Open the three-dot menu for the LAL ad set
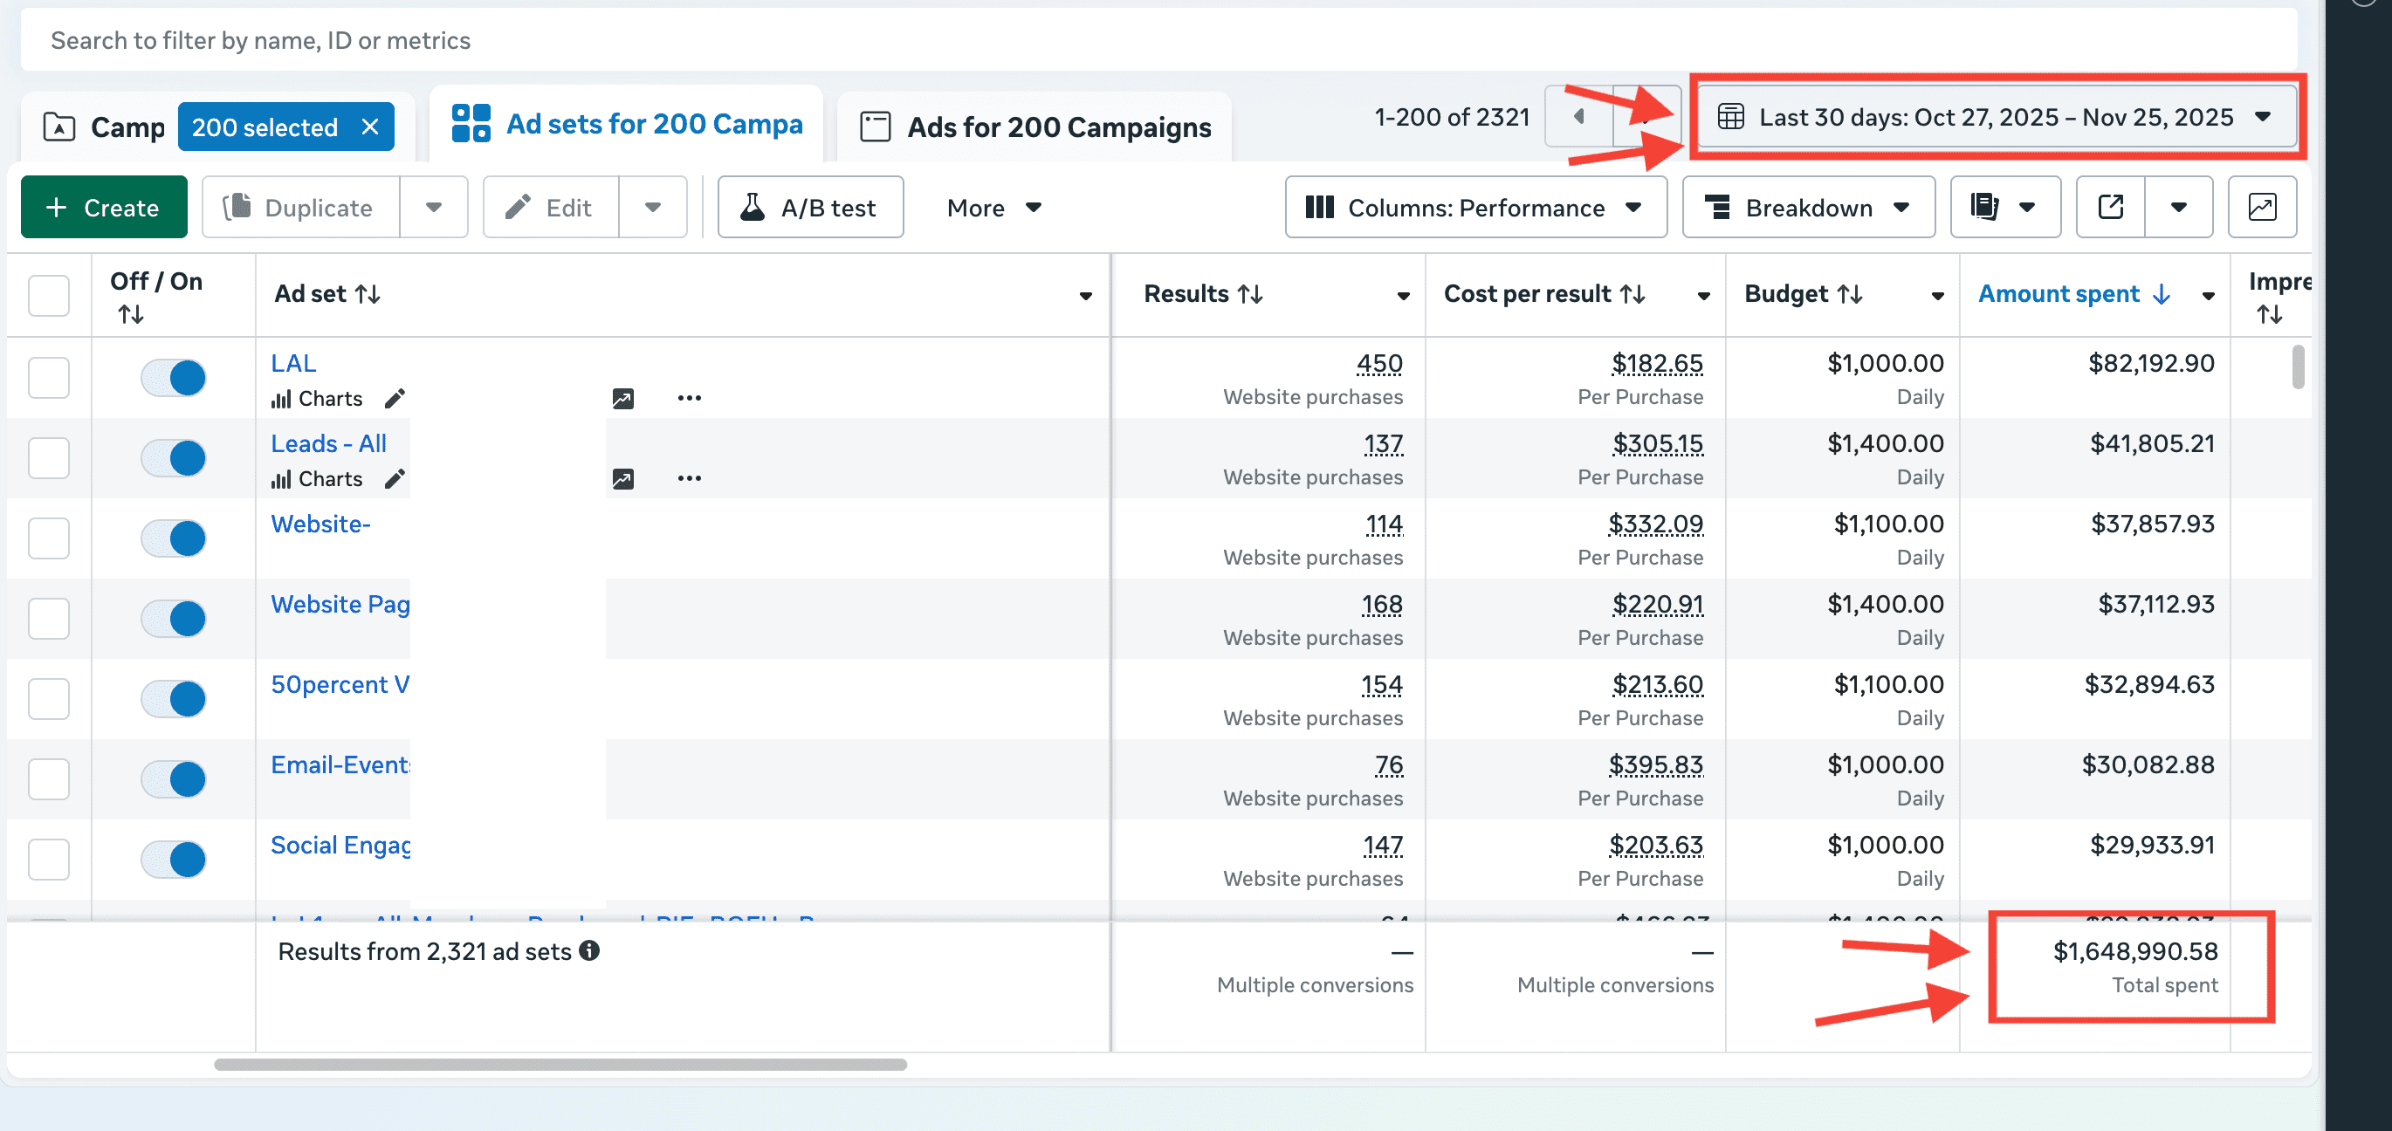The height and width of the screenshot is (1131, 2392). click(x=689, y=398)
